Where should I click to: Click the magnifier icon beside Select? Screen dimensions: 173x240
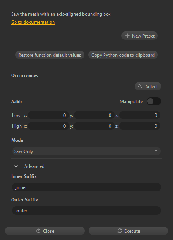point(140,86)
